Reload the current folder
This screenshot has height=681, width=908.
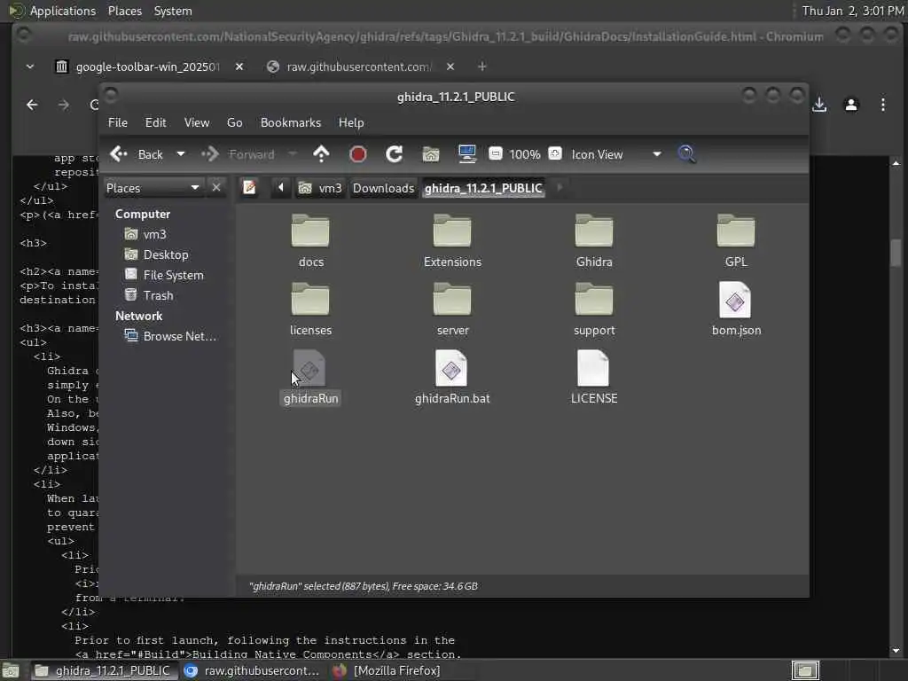395,154
